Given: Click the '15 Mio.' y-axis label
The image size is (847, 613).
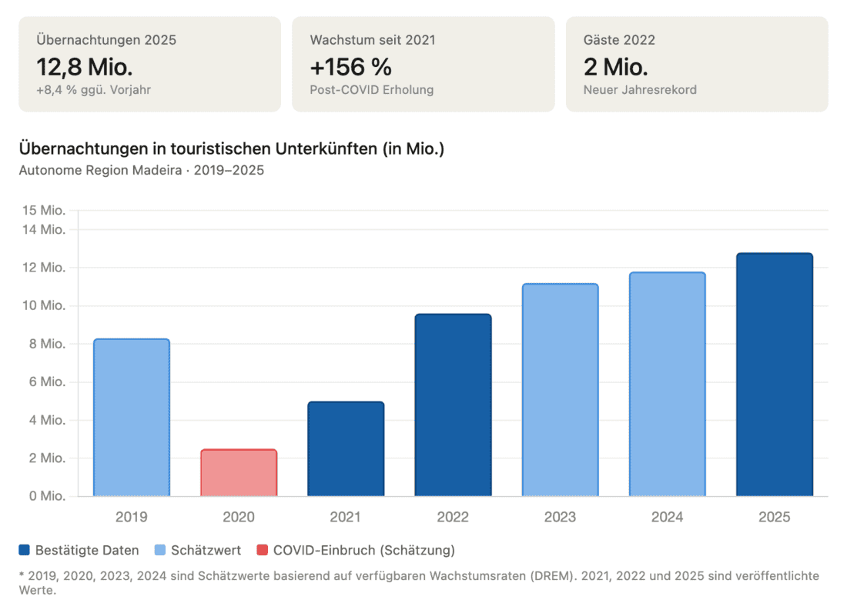Looking at the screenshot, I should (x=43, y=211).
